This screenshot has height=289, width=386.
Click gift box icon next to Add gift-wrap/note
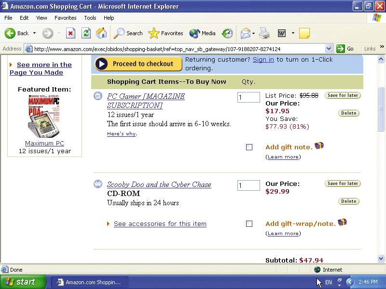342,223
